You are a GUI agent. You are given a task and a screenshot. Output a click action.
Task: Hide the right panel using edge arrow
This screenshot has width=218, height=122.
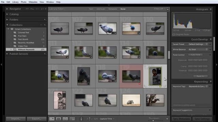click(217, 64)
